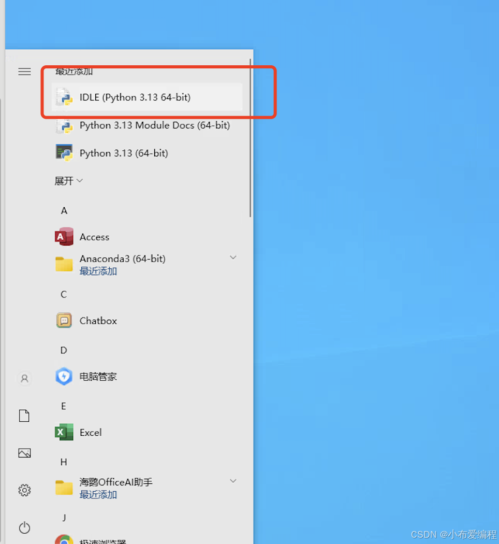499x544 pixels.
Task: Click the Chrome browser icon at bottom
Action: coord(64,539)
